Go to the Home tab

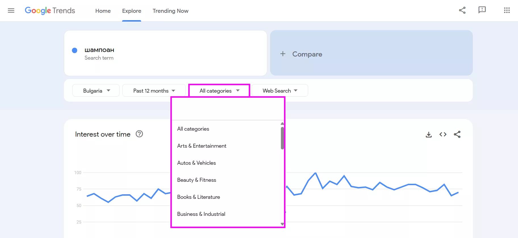pyautogui.click(x=103, y=11)
